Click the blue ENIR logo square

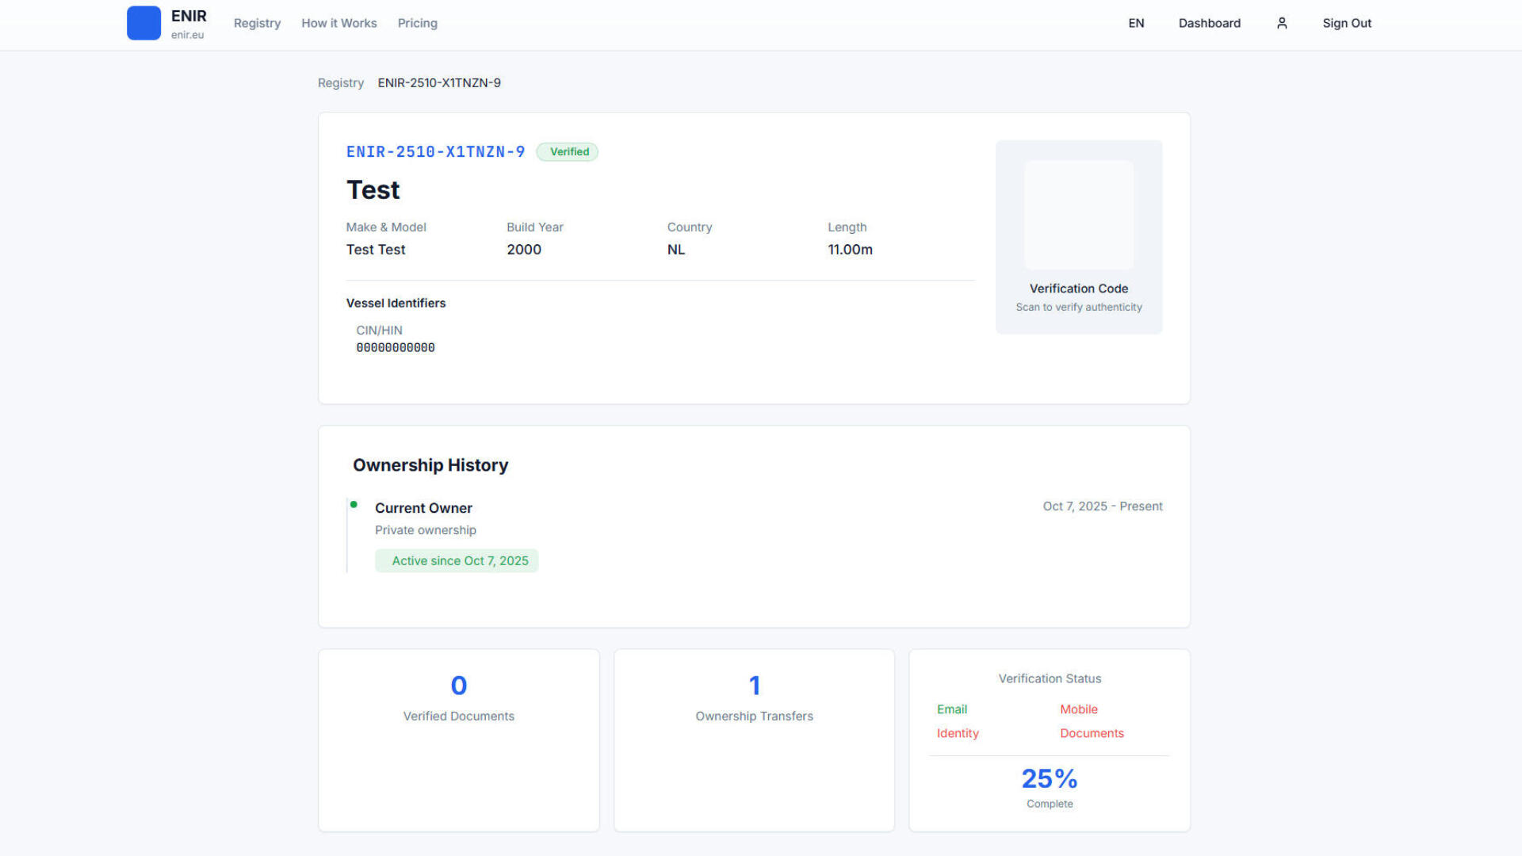143,23
